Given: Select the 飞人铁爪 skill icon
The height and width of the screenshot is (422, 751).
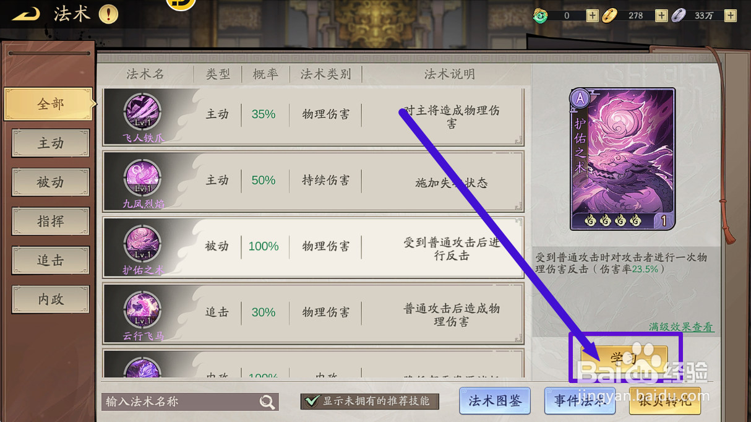Looking at the screenshot, I should tap(143, 112).
